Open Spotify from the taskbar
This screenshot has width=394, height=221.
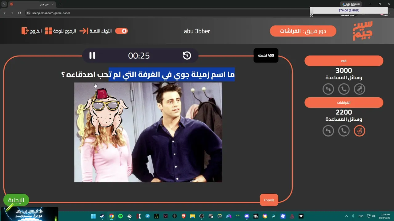(x=120, y=216)
